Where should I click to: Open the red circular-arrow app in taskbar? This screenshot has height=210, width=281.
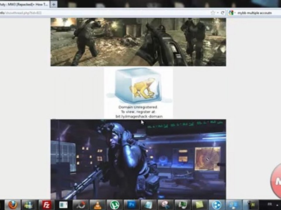[80, 205]
